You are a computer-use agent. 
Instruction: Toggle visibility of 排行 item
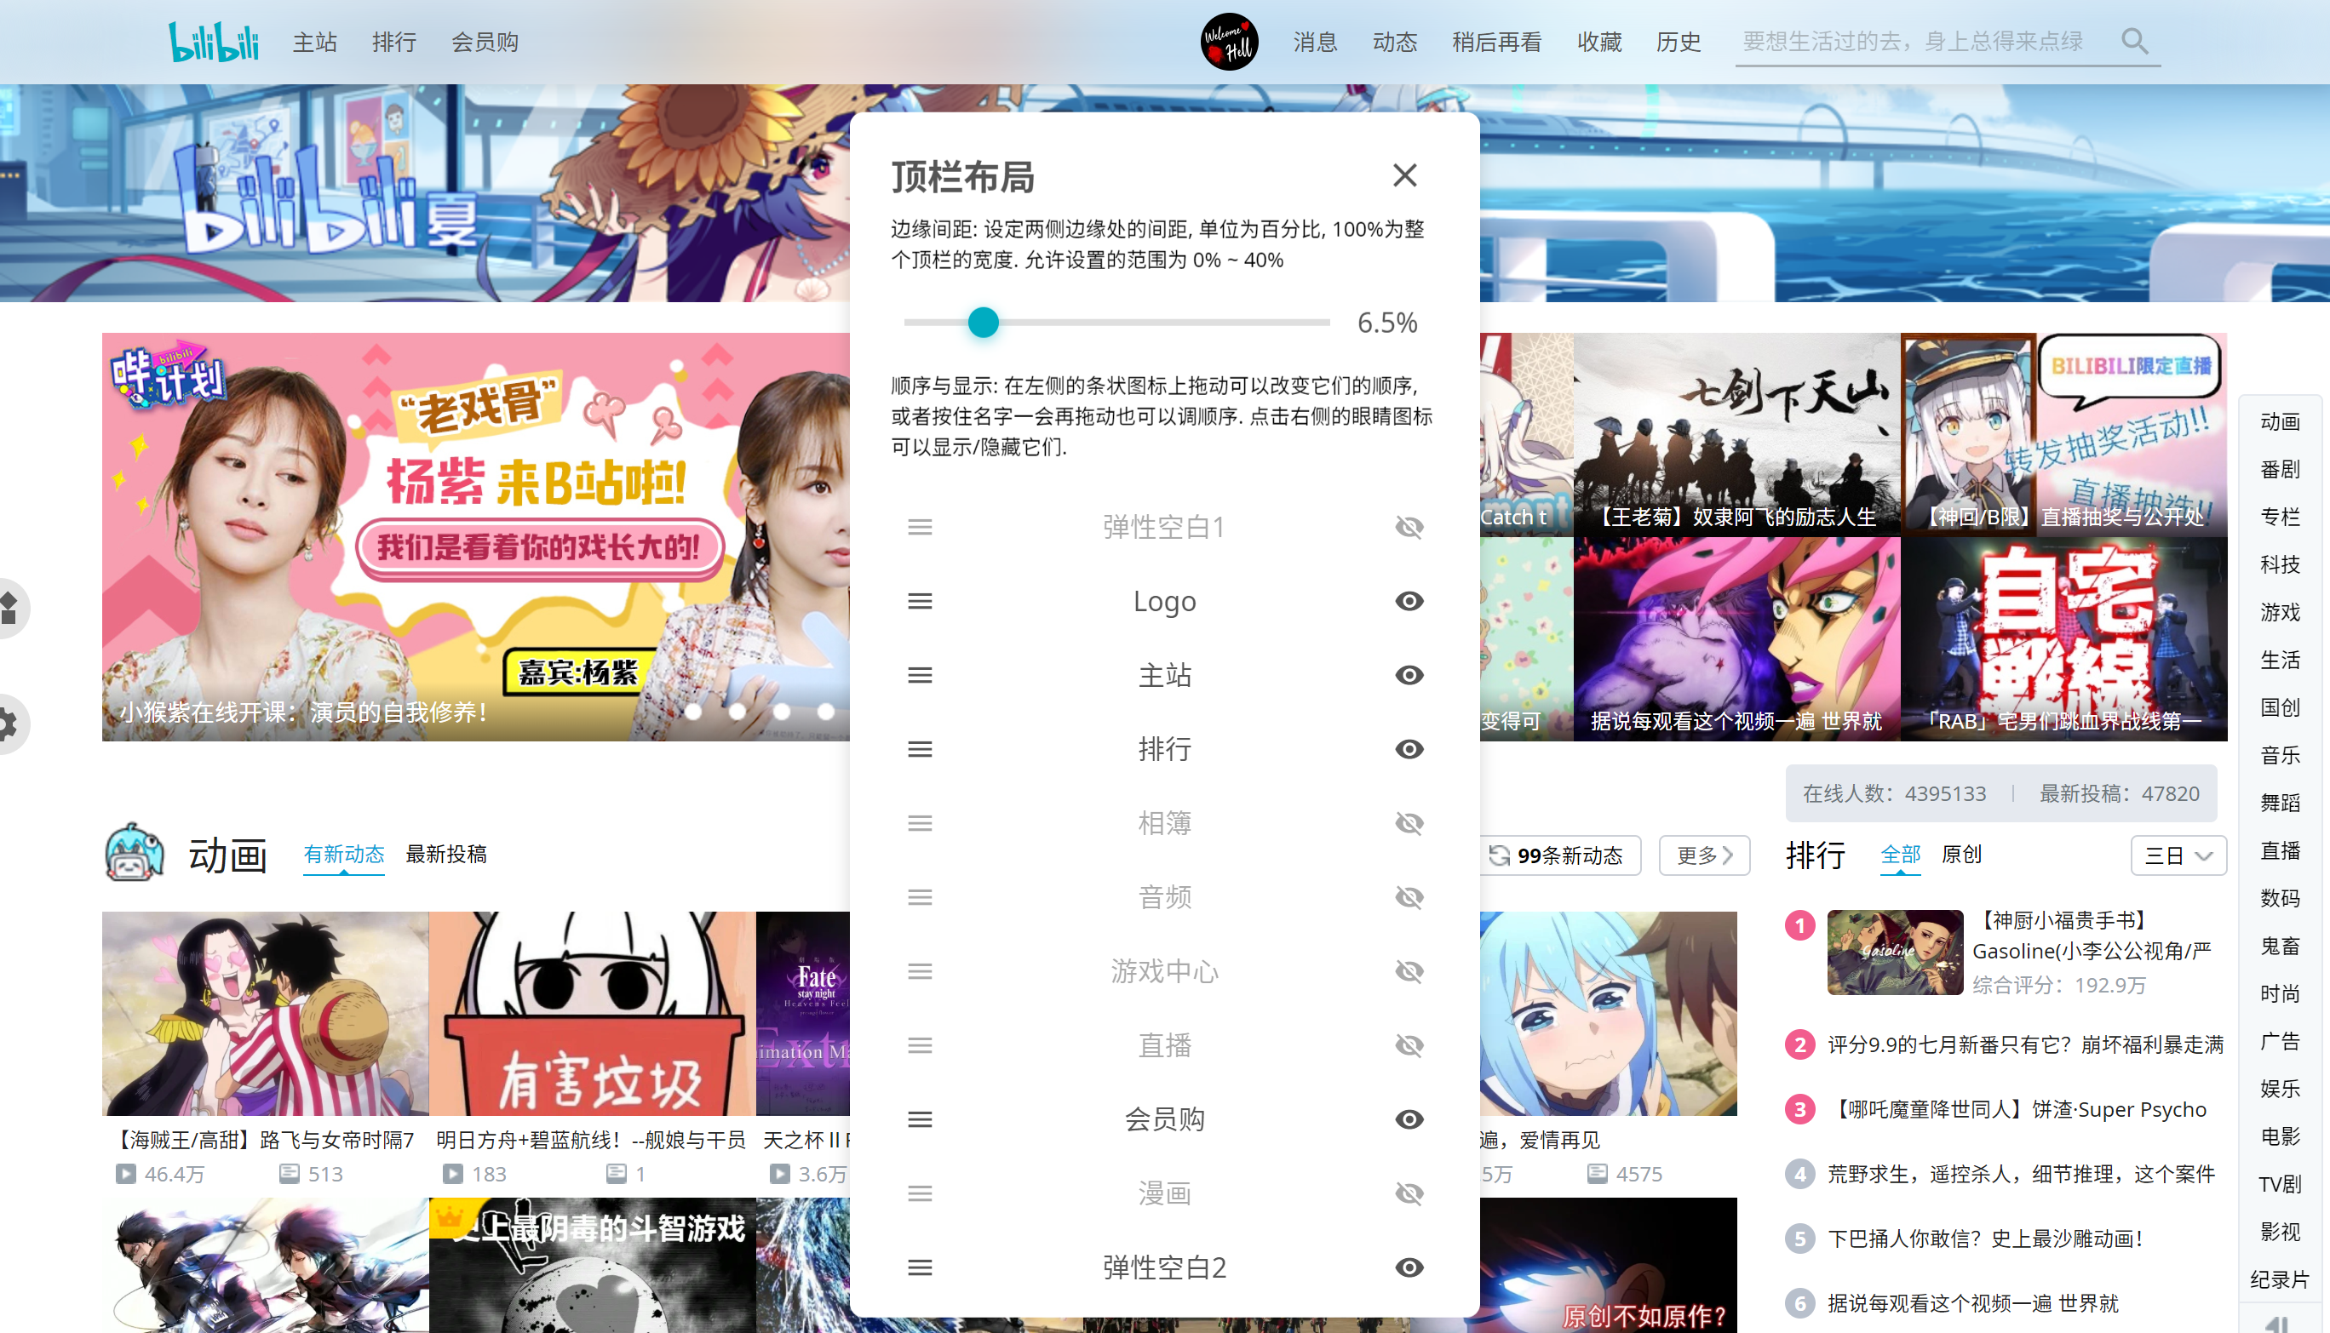1409,749
